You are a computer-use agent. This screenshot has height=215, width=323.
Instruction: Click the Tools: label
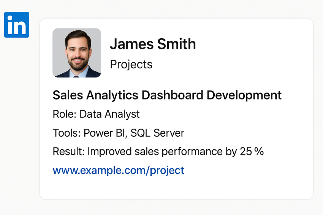click(x=67, y=133)
